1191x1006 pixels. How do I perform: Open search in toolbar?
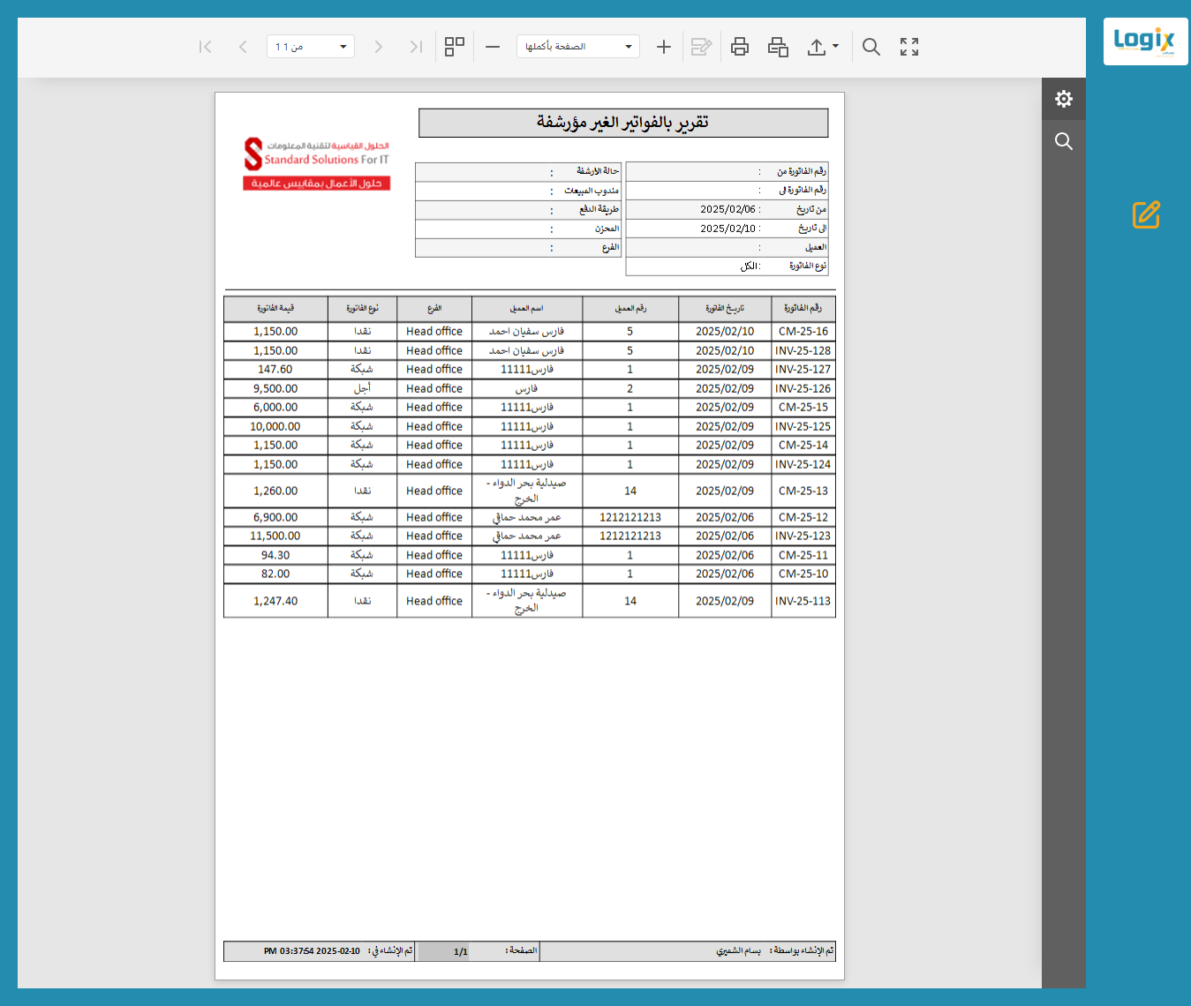click(x=871, y=47)
